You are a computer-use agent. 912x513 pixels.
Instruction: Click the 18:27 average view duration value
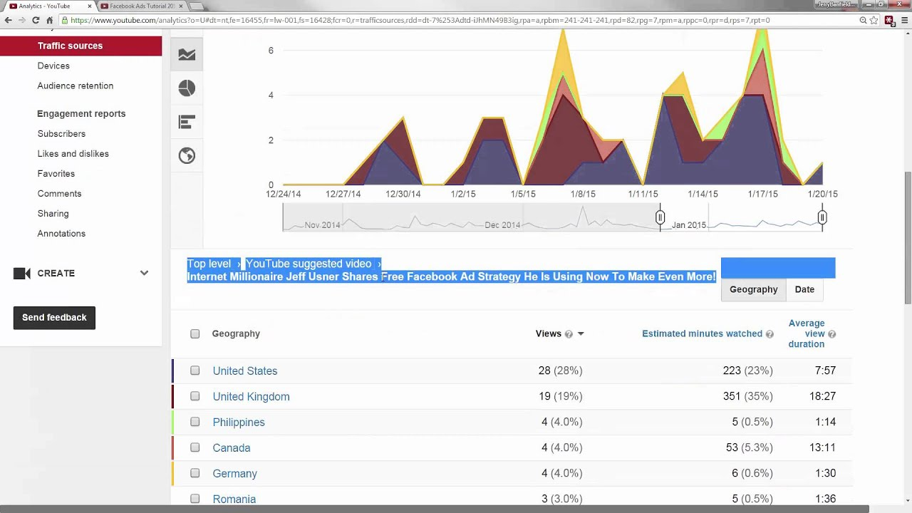[823, 396]
